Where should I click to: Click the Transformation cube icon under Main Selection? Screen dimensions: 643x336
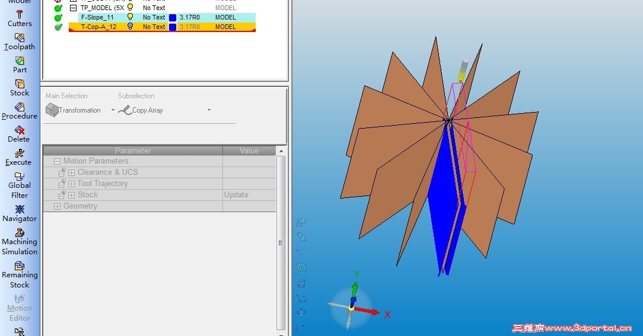pos(52,110)
